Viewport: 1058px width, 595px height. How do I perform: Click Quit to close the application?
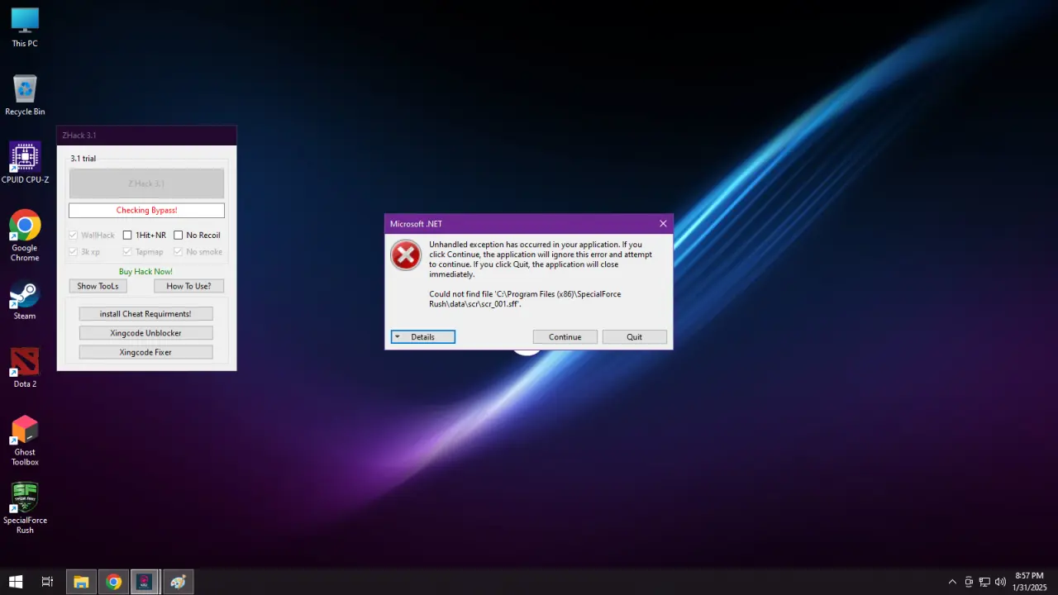(x=634, y=337)
